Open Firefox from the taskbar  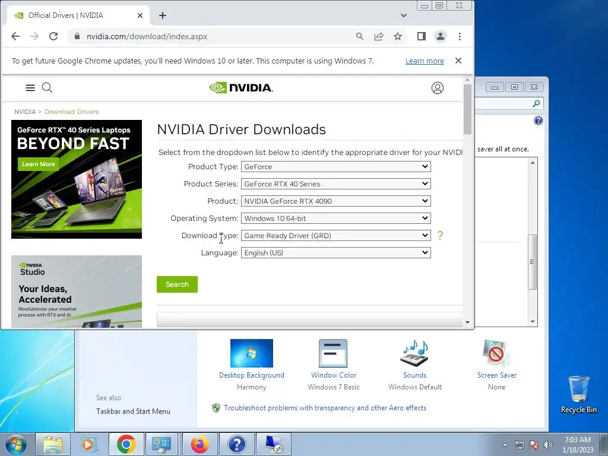pos(199,444)
